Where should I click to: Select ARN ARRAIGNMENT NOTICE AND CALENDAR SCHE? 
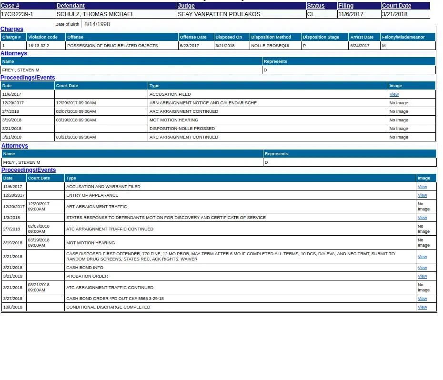[x=203, y=103]
